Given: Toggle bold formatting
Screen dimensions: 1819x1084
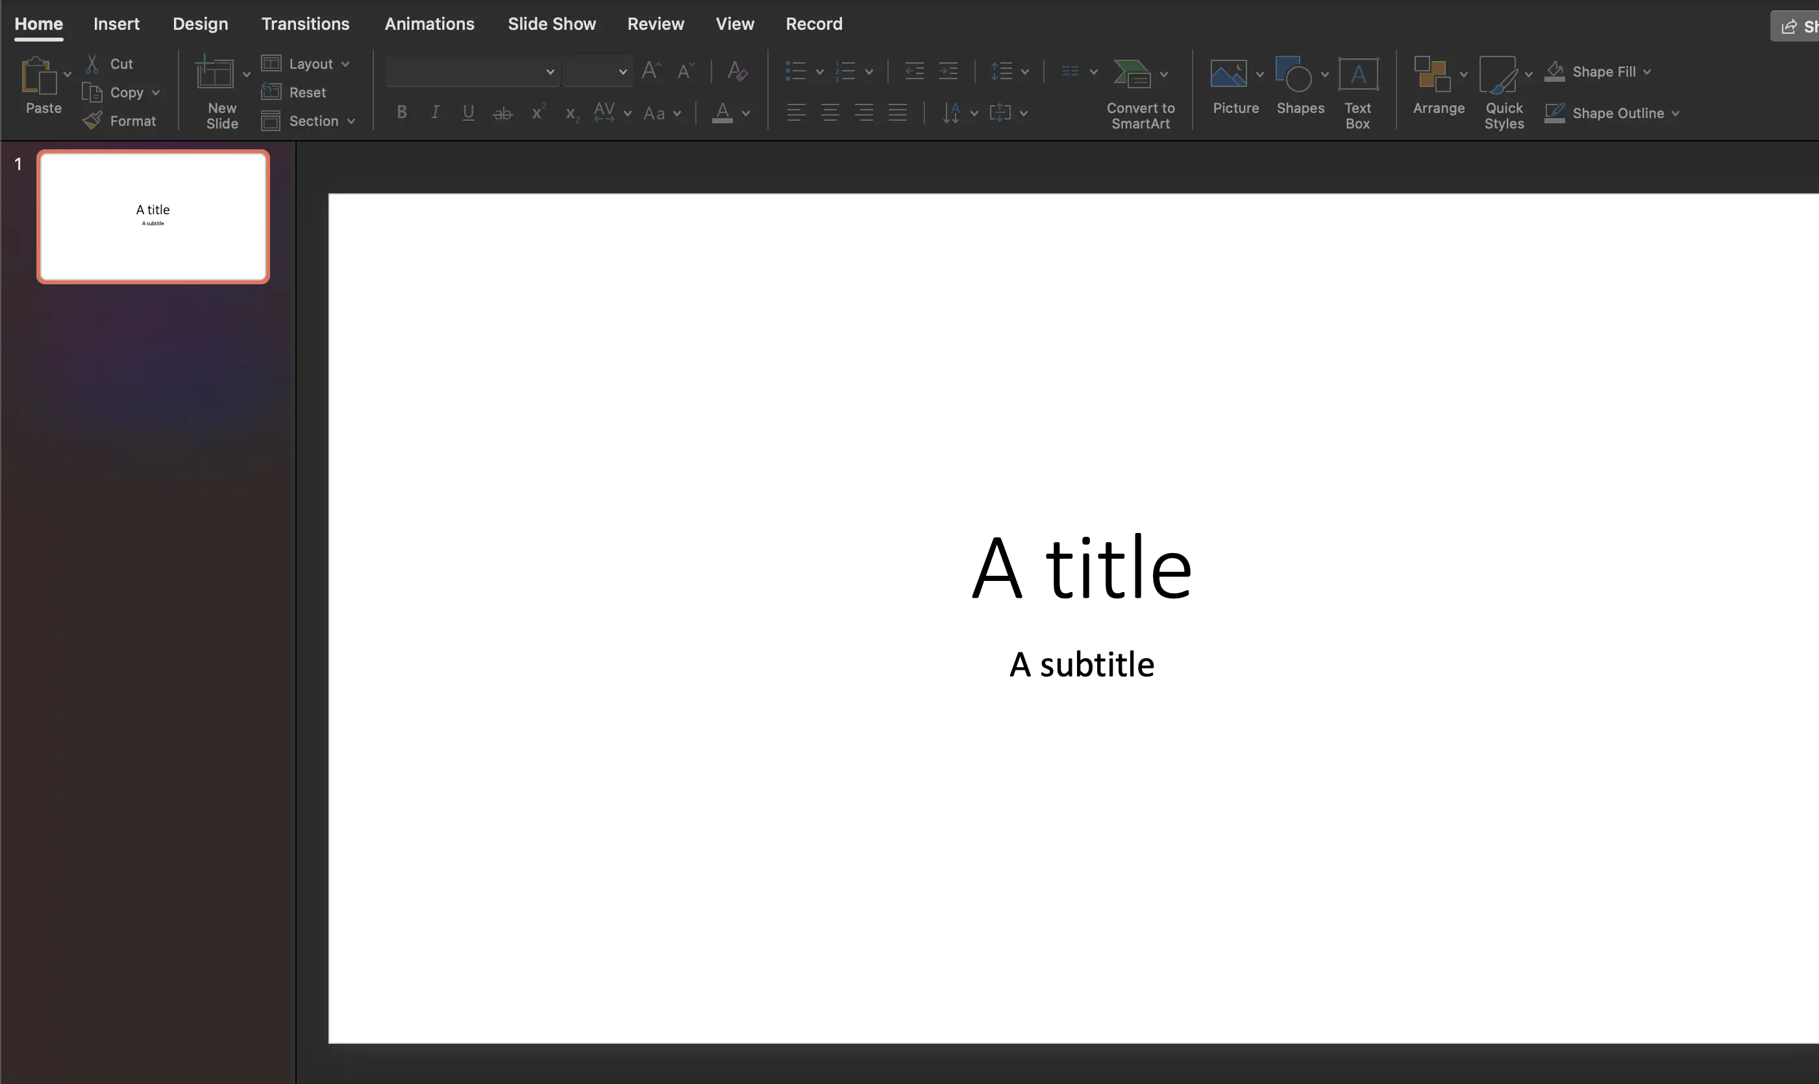Looking at the screenshot, I should (x=401, y=112).
